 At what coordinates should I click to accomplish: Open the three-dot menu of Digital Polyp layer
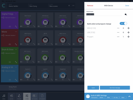click(16, 14)
